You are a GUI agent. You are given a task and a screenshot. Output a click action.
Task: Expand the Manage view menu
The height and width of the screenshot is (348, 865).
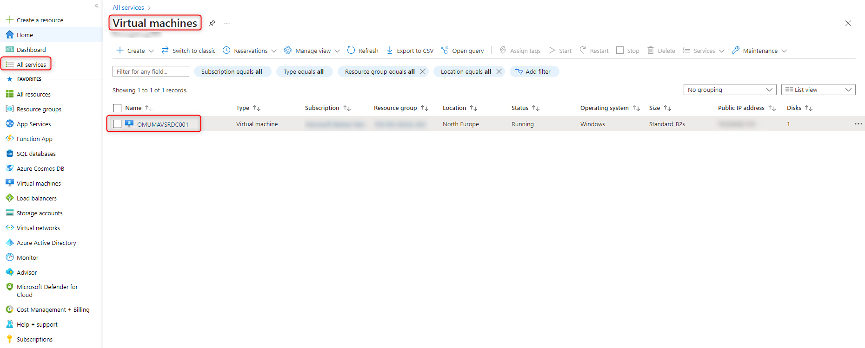pos(312,51)
